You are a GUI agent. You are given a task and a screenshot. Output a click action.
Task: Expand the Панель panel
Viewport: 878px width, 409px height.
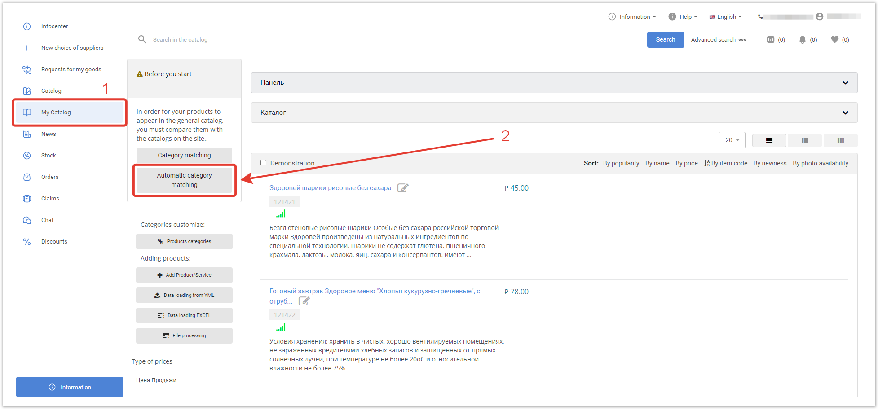(554, 83)
